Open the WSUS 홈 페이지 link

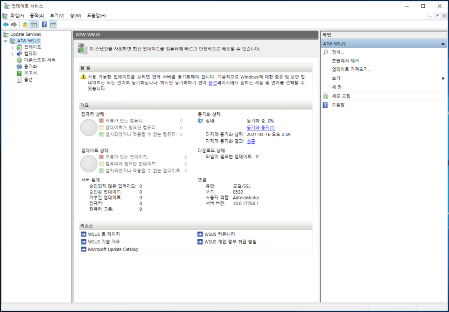coord(104,234)
